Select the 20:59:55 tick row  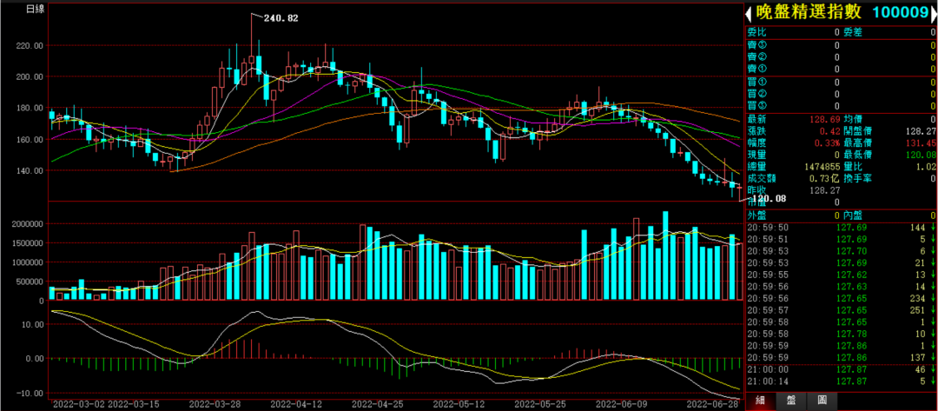pyautogui.click(x=841, y=275)
